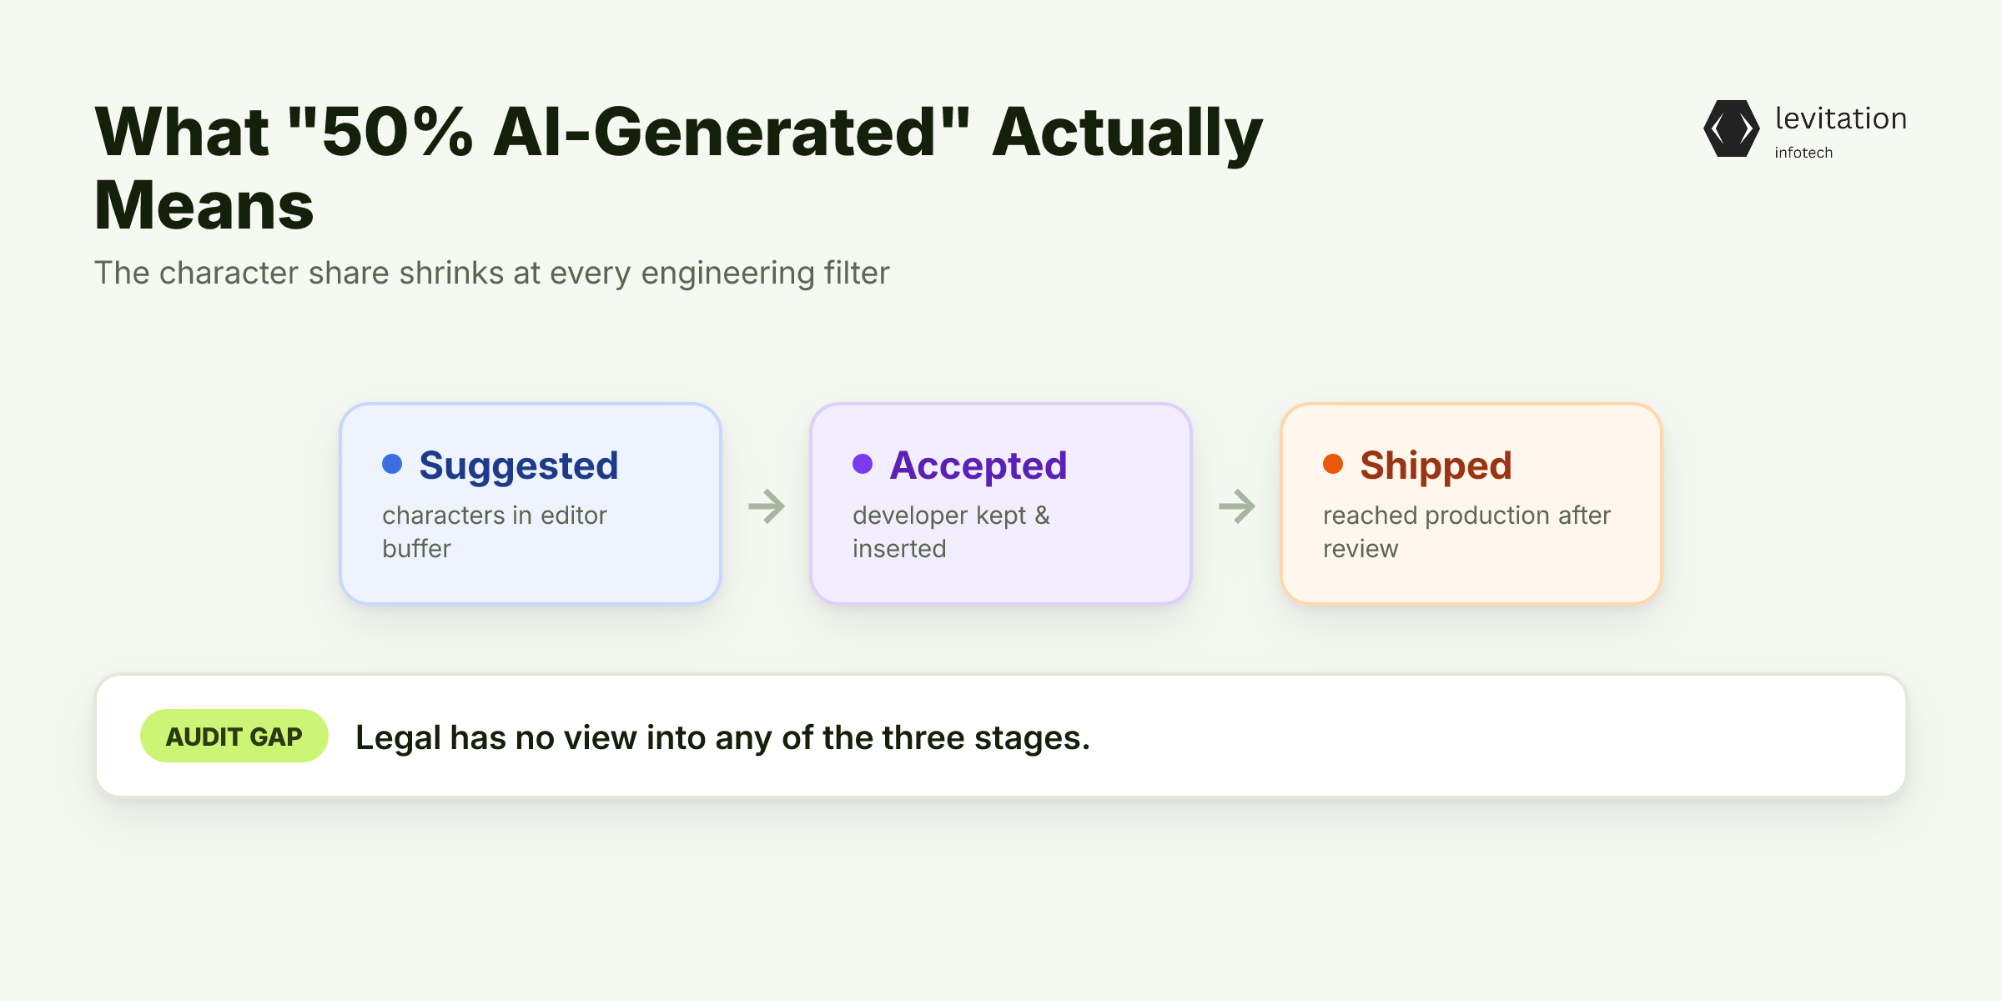Click the arrow between Suggested and Accepted
The image size is (2002, 1001).
pyautogui.click(x=767, y=506)
